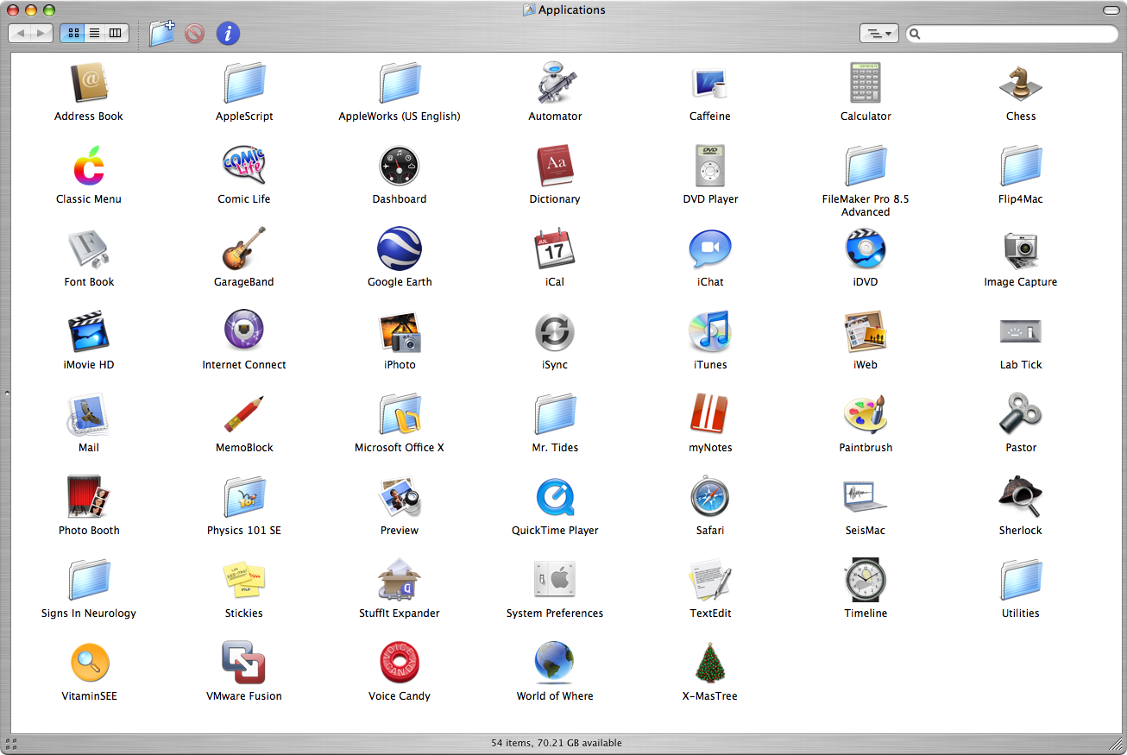Viewport: 1127px width, 755px height.
Task: Select the TextEdit icon
Action: pos(710,581)
